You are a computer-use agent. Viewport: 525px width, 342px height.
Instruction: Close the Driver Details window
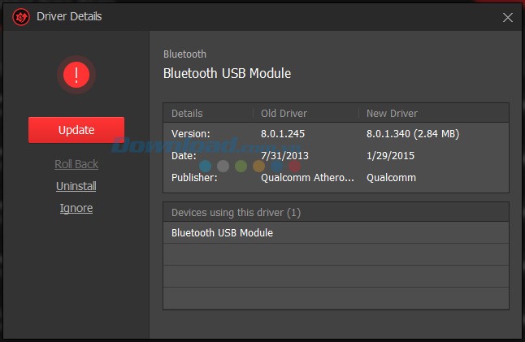point(507,17)
